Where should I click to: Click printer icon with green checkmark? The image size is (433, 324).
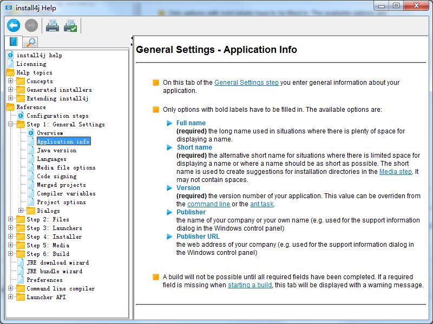(x=70, y=25)
